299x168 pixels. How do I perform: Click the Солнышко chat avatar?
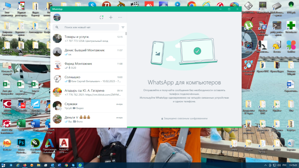[x=57, y=79]
